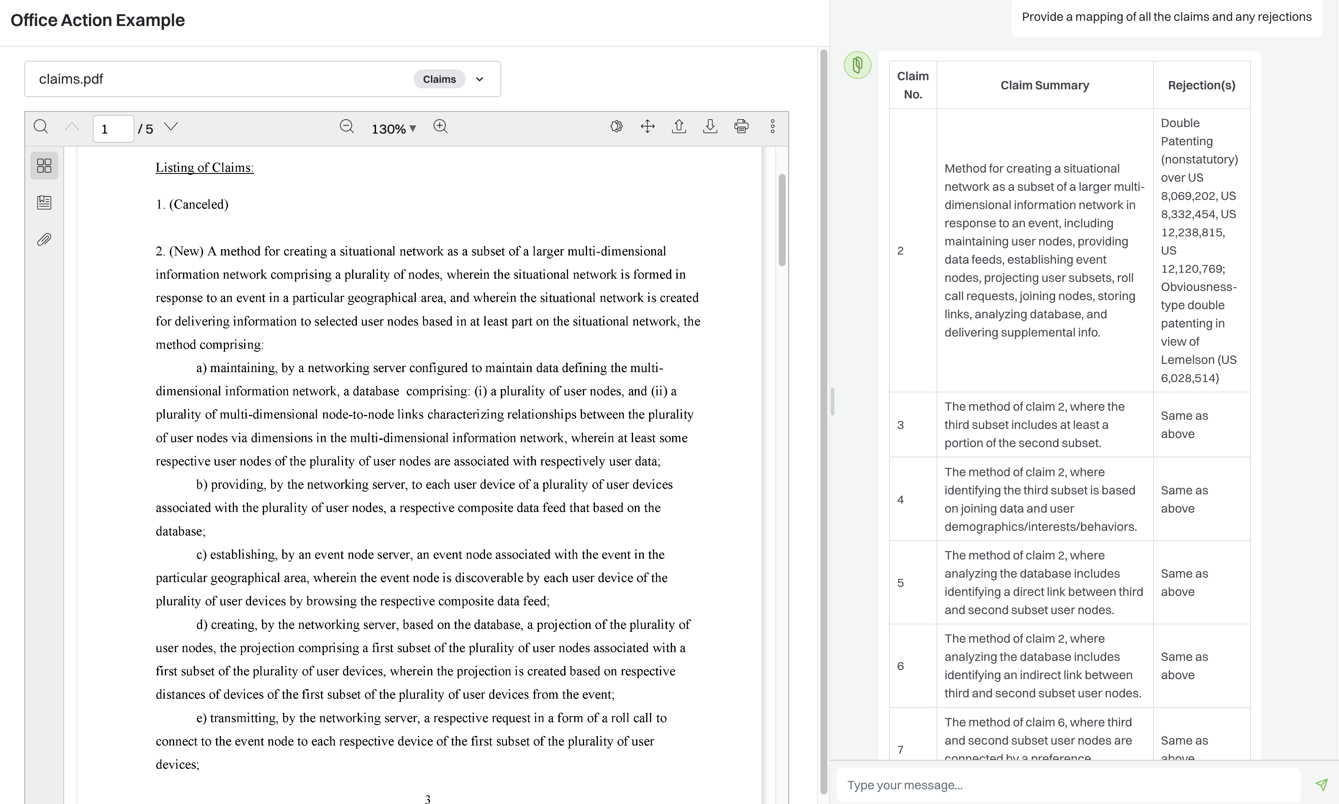This screenshot has width=1339, height=804.
Task: Select claim number 5 cell
Action: point(913,582)
